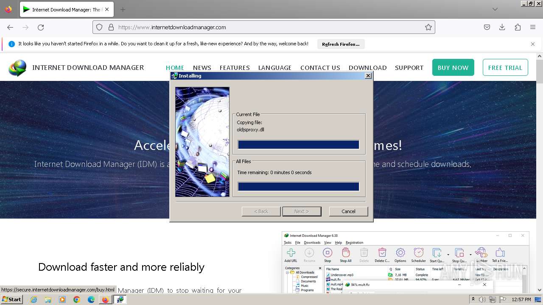
Task: Switch to the installer taskbar button
Action: (x=120, y=299)
